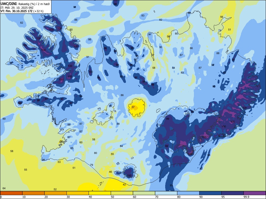Click the 0–10 dark orange legend swatch
The height and width of the screenshot is (199, 266).
click(x=11, y=193)
